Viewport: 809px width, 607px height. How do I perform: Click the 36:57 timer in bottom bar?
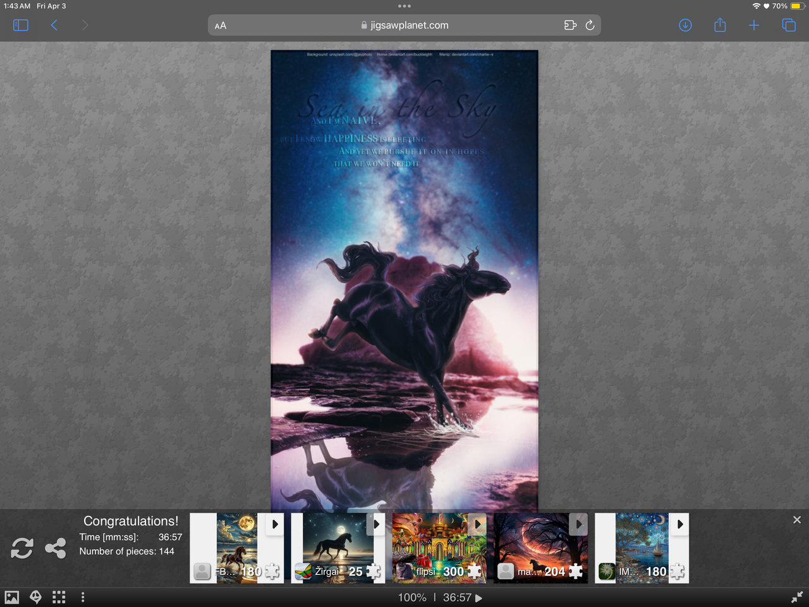pyautogui.click(x=457, y=598)
